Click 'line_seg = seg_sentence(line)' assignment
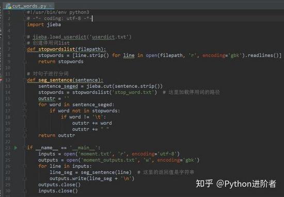Screen dimensions: 284x197 (x=90, y=172)
